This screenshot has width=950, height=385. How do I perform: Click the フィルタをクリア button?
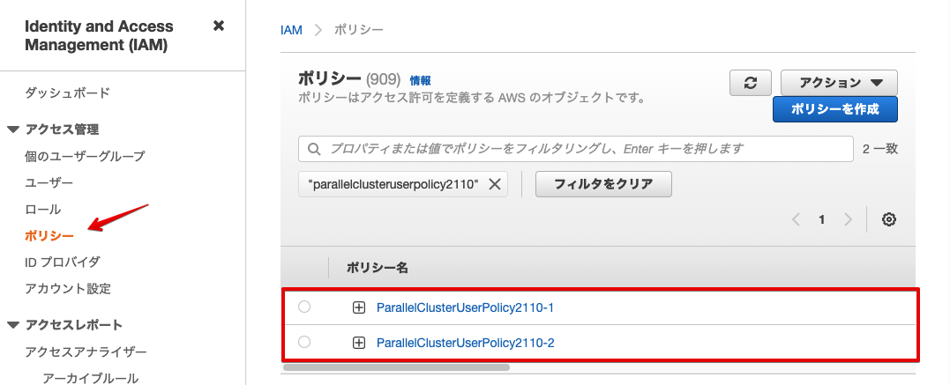point(603,184)
